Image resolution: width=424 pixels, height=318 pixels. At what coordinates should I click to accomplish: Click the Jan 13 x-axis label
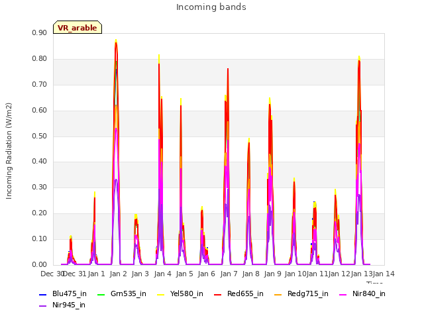pos(362,274)
